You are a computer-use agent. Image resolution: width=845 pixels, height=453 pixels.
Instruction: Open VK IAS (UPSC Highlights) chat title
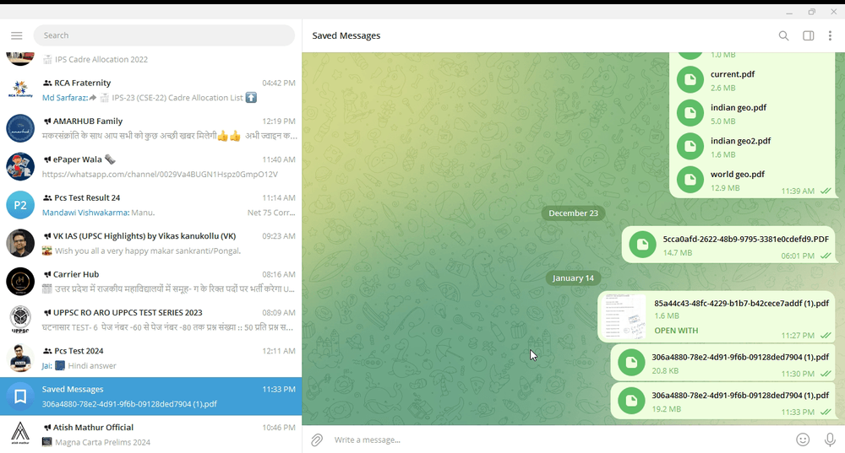point(144,235)
